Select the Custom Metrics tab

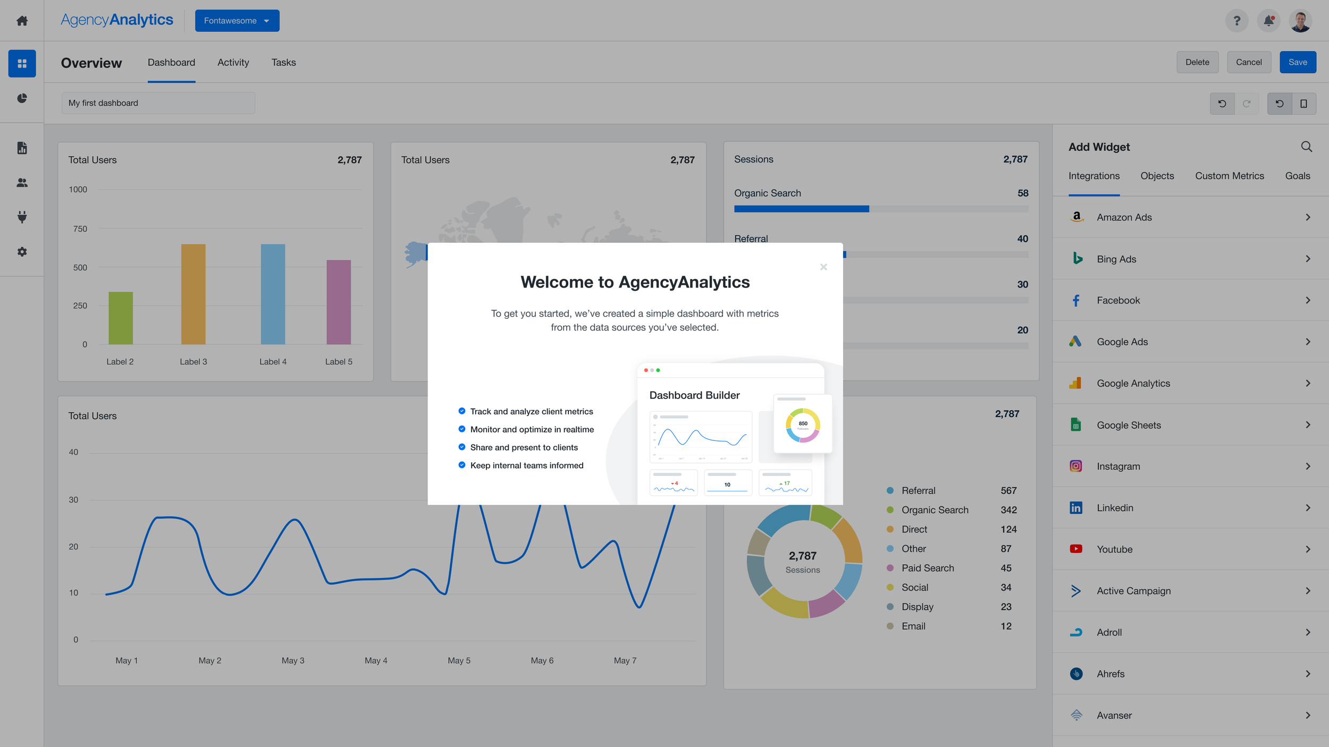point(1229,176)
